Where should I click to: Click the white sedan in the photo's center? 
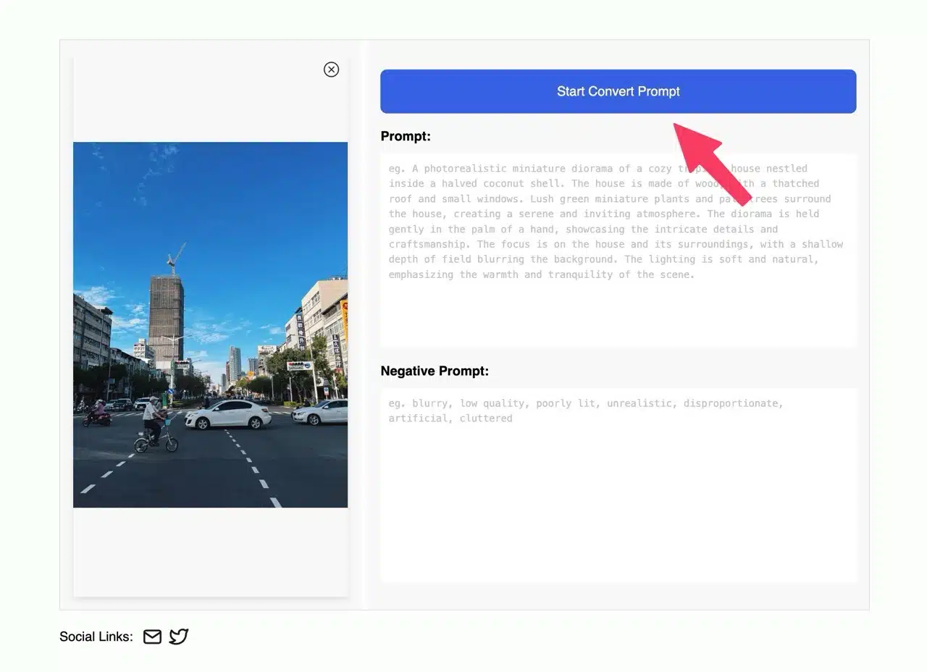coord(228,415)
